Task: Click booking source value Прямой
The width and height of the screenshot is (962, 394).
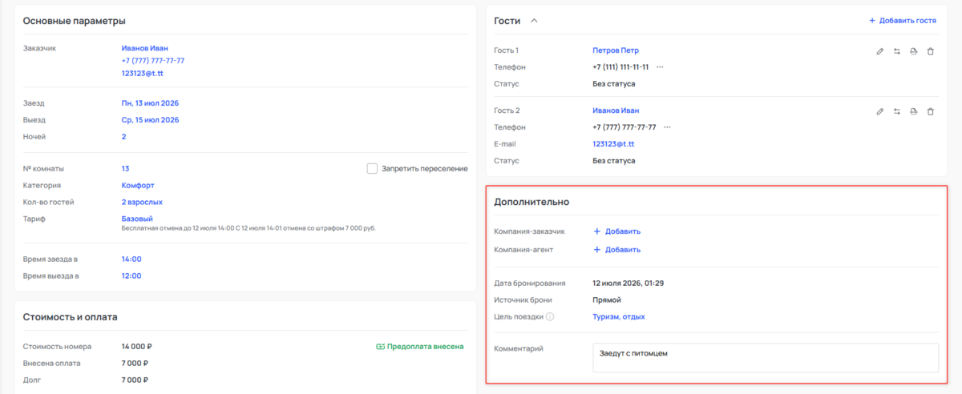Action: point(608,300)
